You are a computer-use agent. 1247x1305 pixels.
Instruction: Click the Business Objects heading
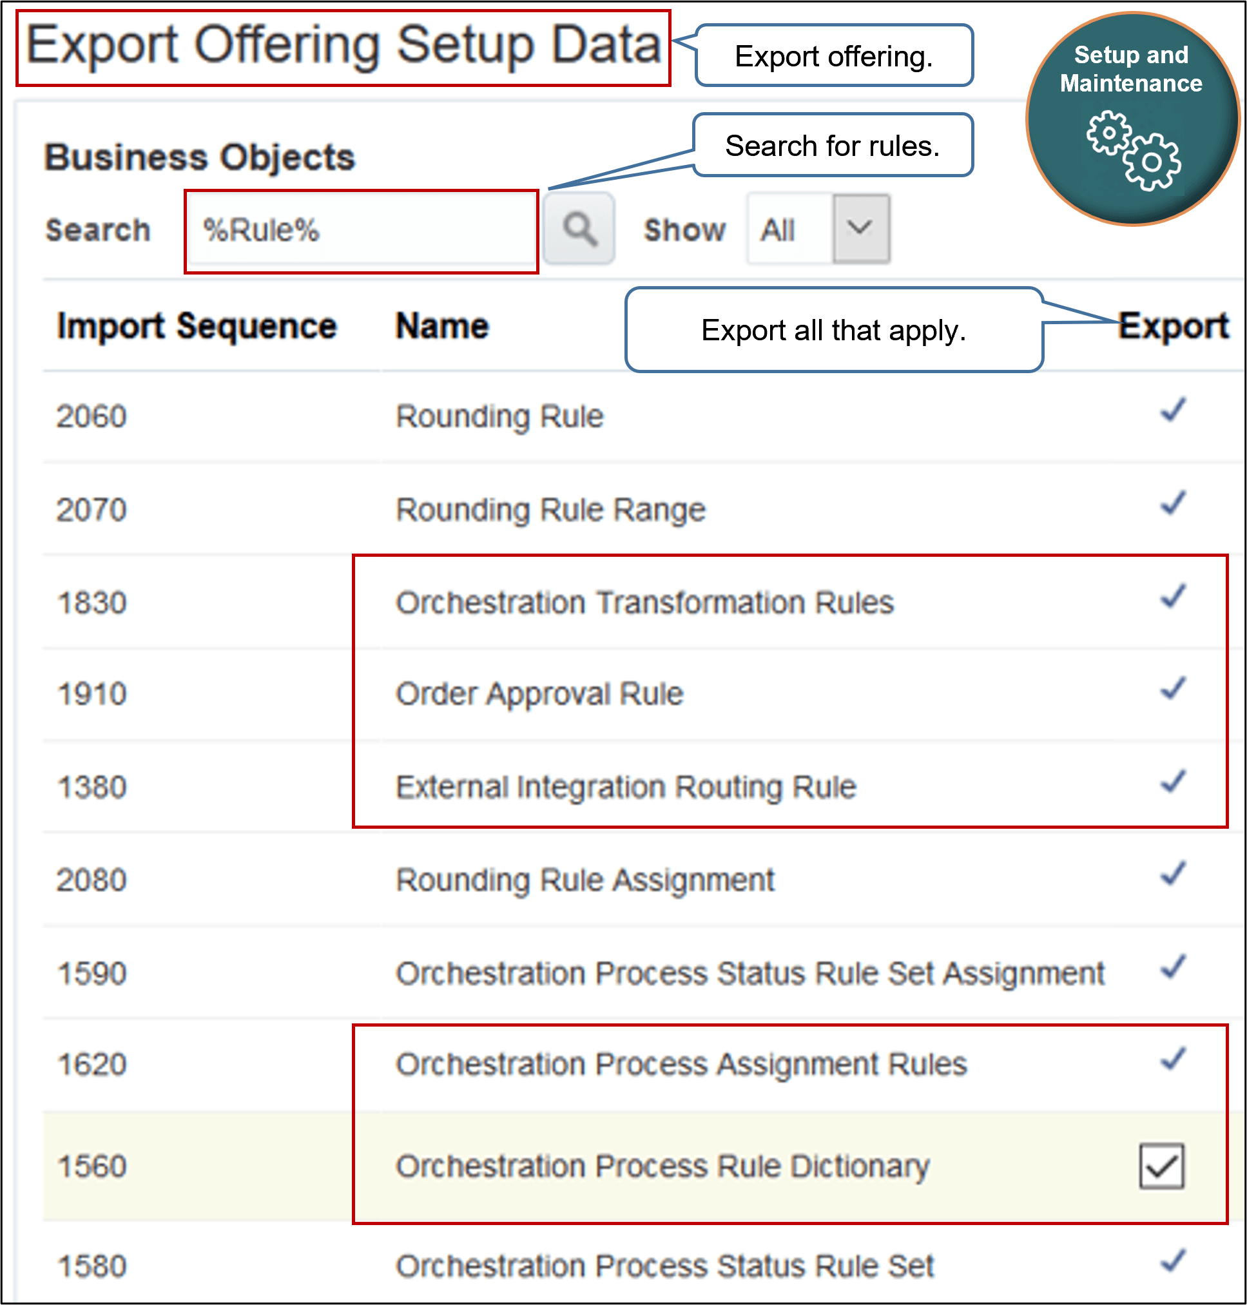click(198, 156)
